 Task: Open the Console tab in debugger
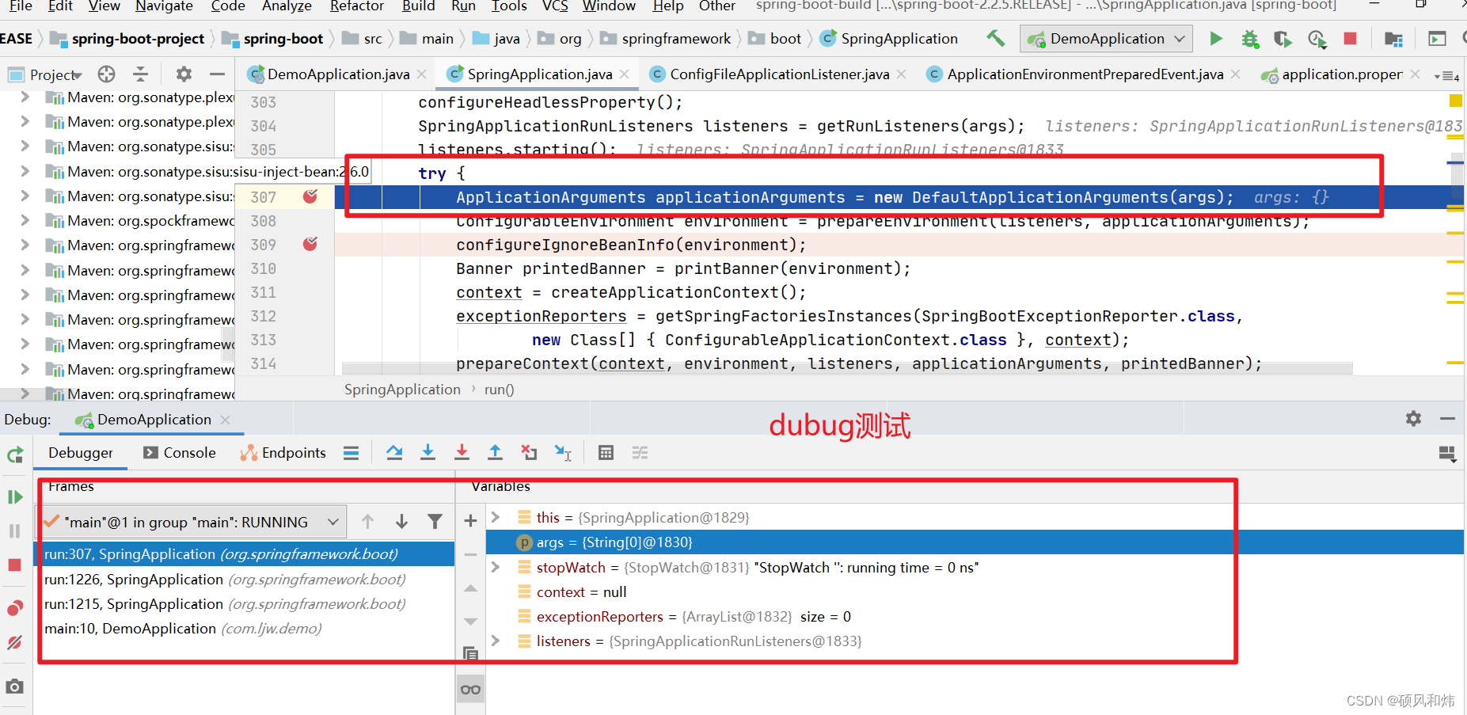pyautogui.click(x=180, y=453)
